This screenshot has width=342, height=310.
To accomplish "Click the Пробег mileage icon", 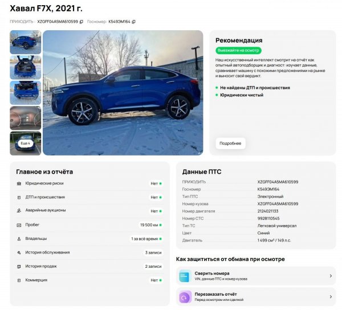I will (x=19, y=225).
